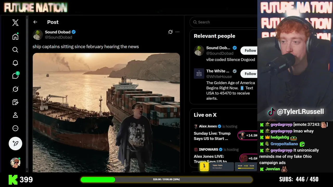Screen dimensions: 333x187
Task: Click the +14.9K listeners badge
Action: coord(248,135)
